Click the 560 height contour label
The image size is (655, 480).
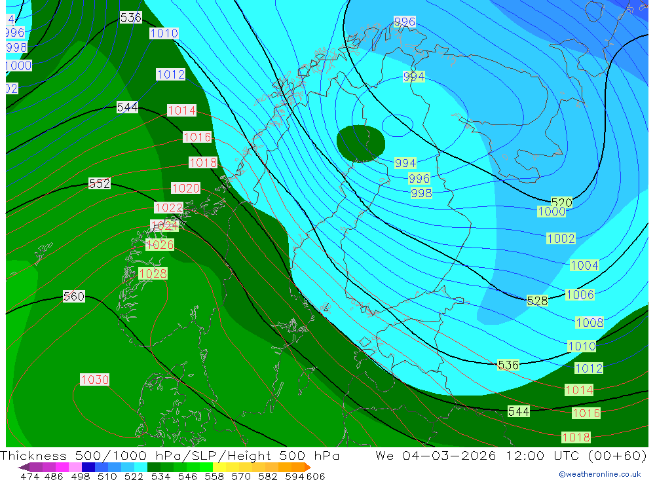pos(74,296)
